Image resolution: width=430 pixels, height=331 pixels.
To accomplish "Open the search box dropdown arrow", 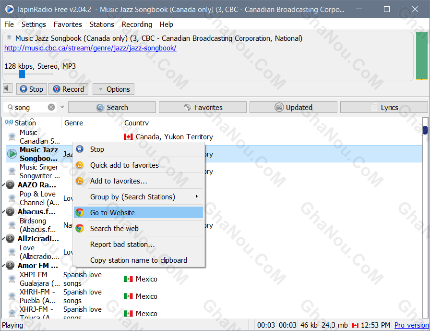I will pos(62,107).
